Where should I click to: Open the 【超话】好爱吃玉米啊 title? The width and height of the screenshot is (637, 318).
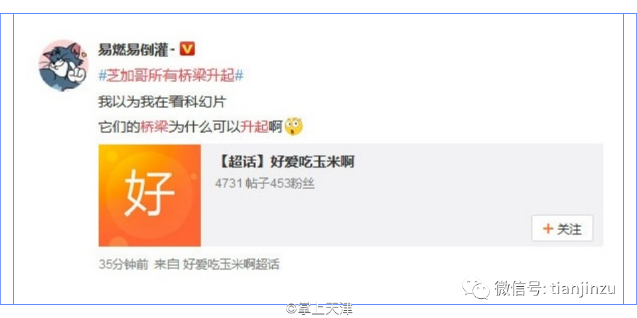(285, 162)
